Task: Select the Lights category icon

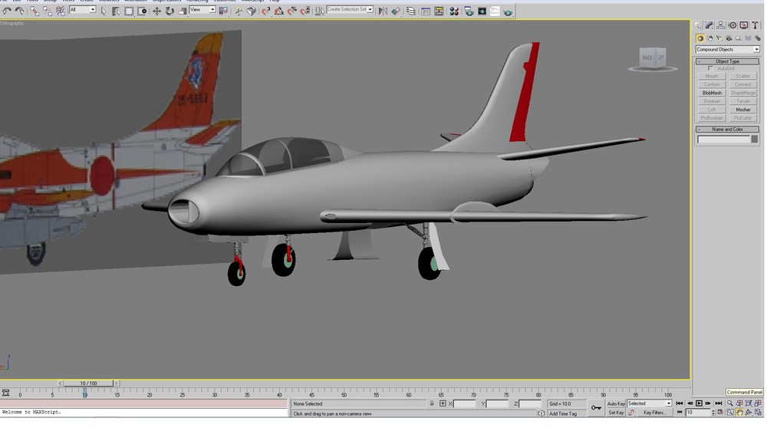Action: click(719, 38)
